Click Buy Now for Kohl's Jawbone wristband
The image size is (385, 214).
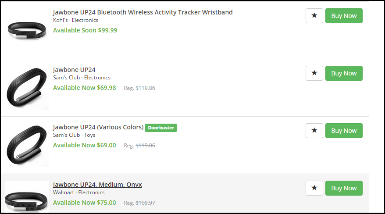(344, 16)
